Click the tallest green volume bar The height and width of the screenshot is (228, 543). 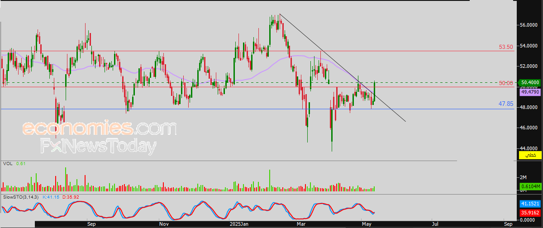pyautogui.click(x=66, y=179)
